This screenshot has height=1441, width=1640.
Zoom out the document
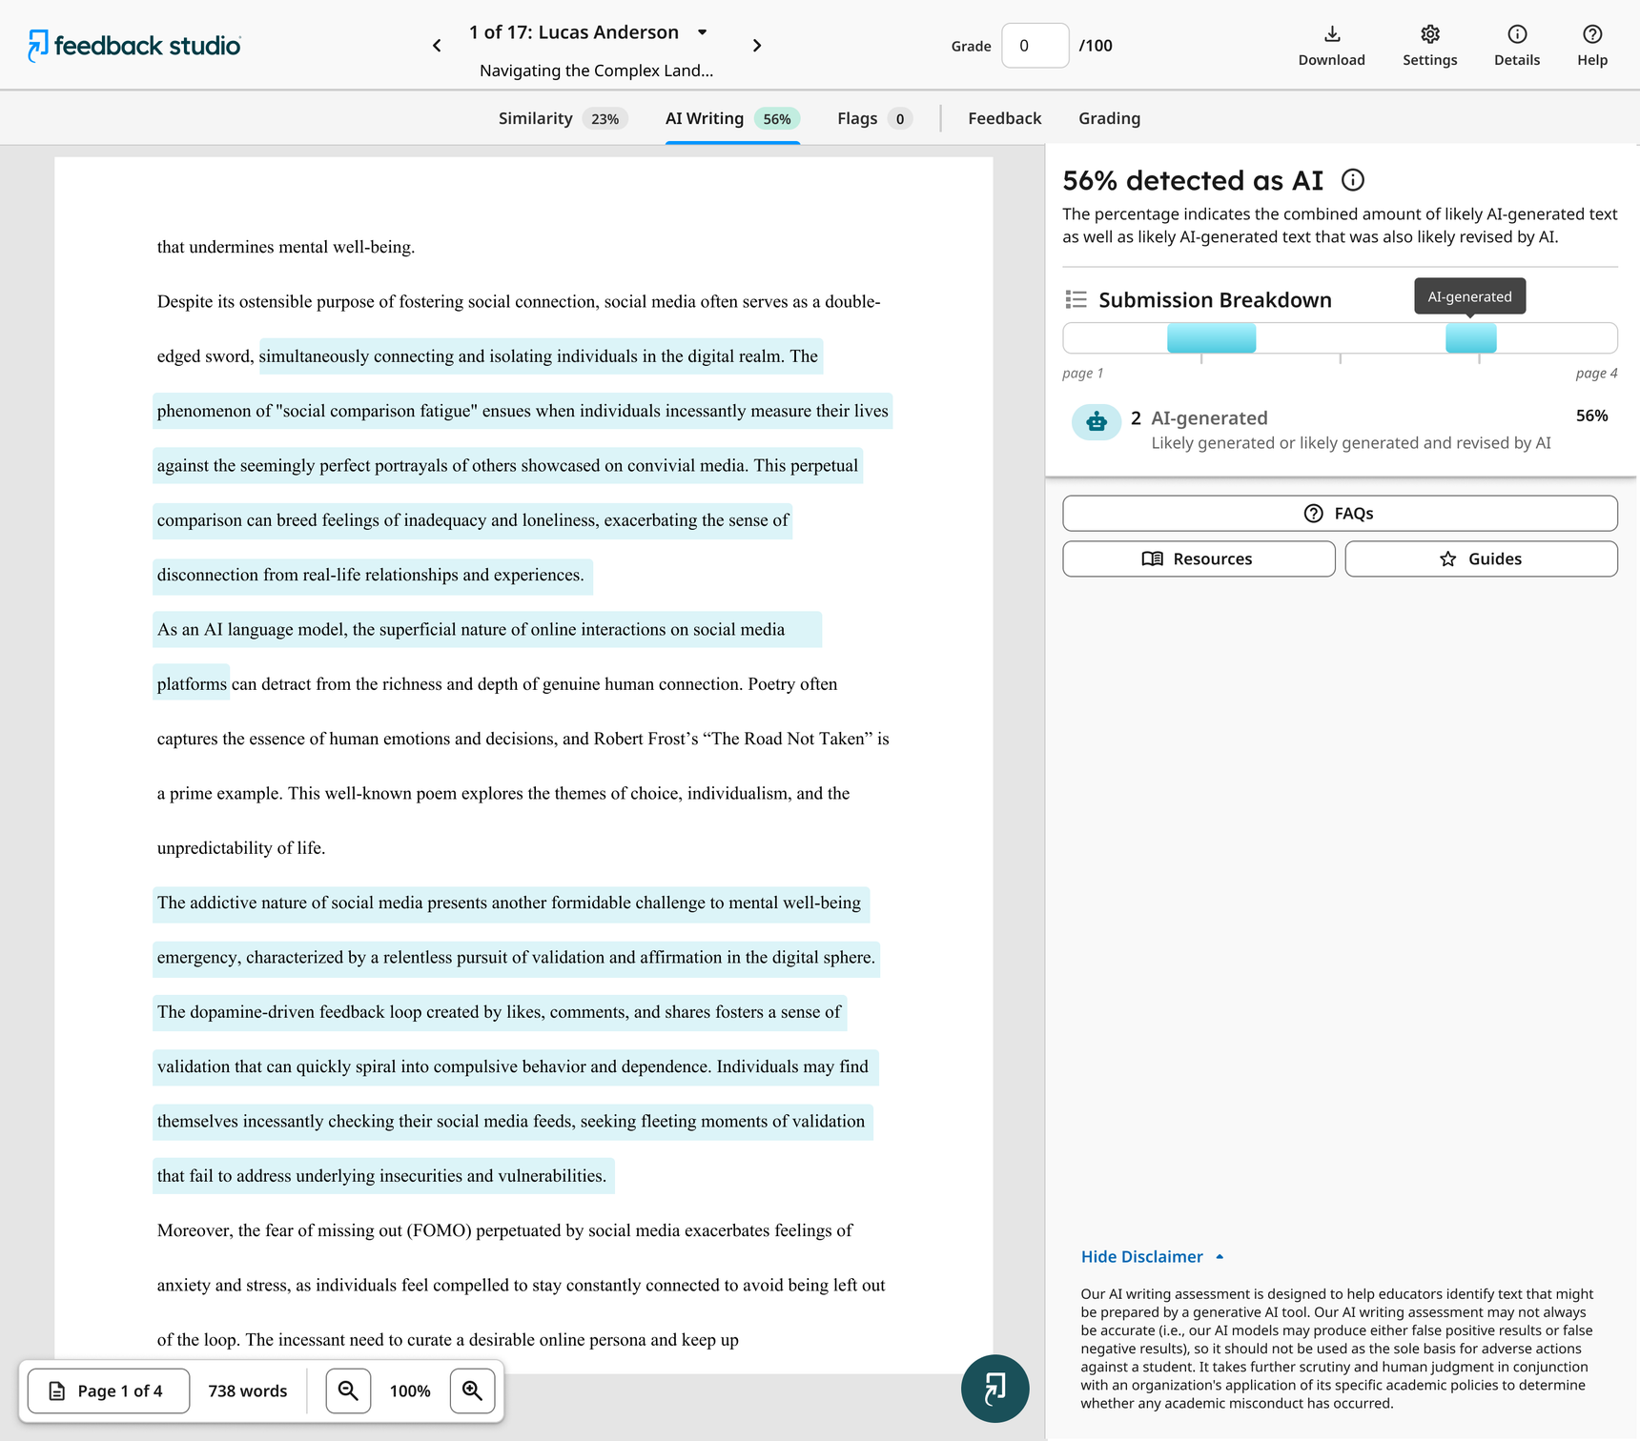click(348, 1390)
